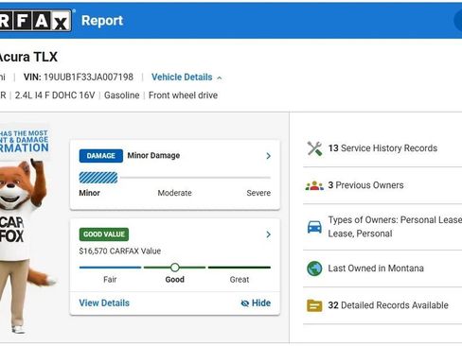
Task: Click the Gasoline fuel type text
Action: point(122,95)
